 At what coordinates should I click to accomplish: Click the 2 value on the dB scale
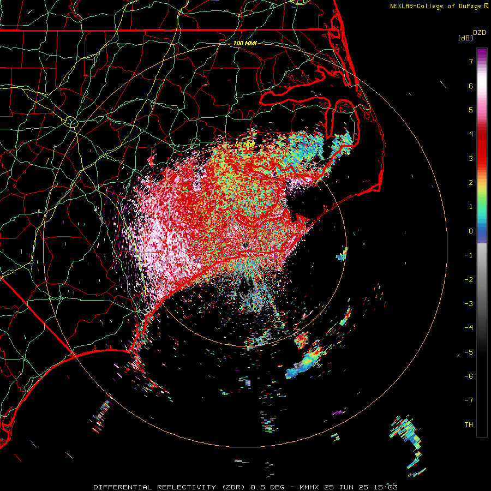[471, 183]
